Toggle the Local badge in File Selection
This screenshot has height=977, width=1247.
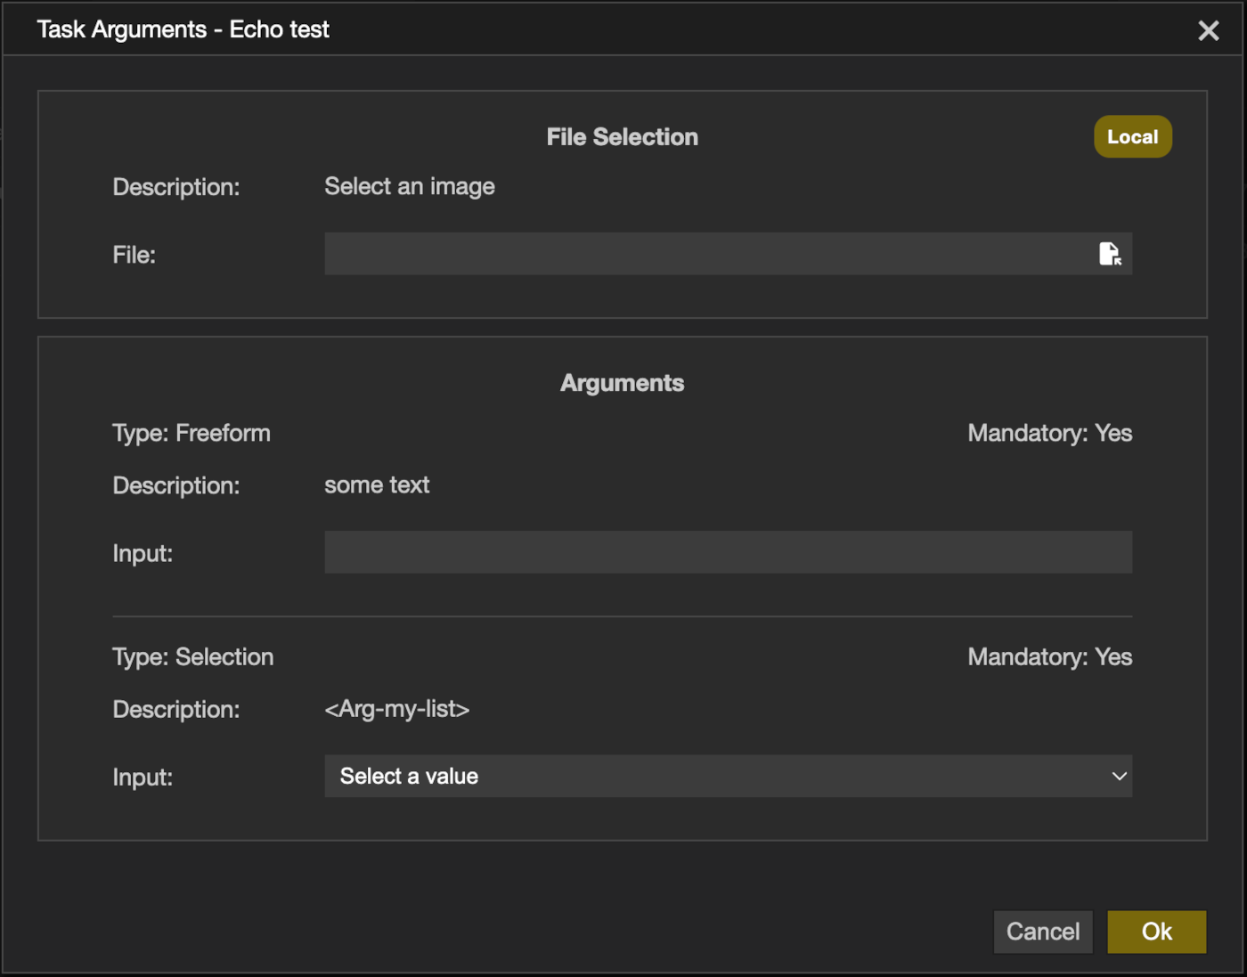(1133, 137)
